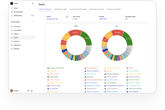Open the chat bubble icon at bottom
165x110 pixels.
[x=32, y=91]
